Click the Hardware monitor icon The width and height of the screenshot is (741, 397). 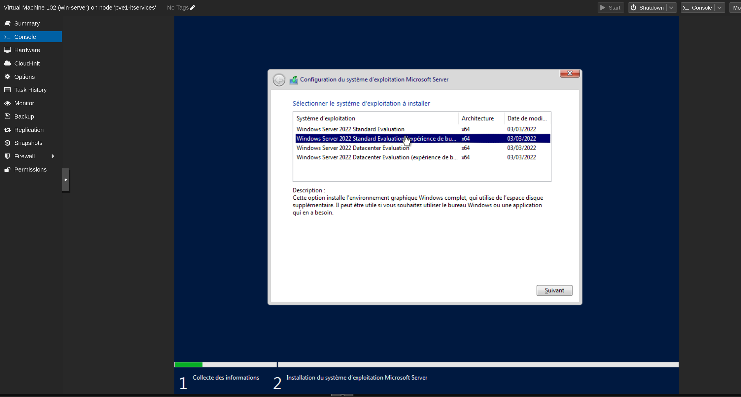[x=8, y=50]
